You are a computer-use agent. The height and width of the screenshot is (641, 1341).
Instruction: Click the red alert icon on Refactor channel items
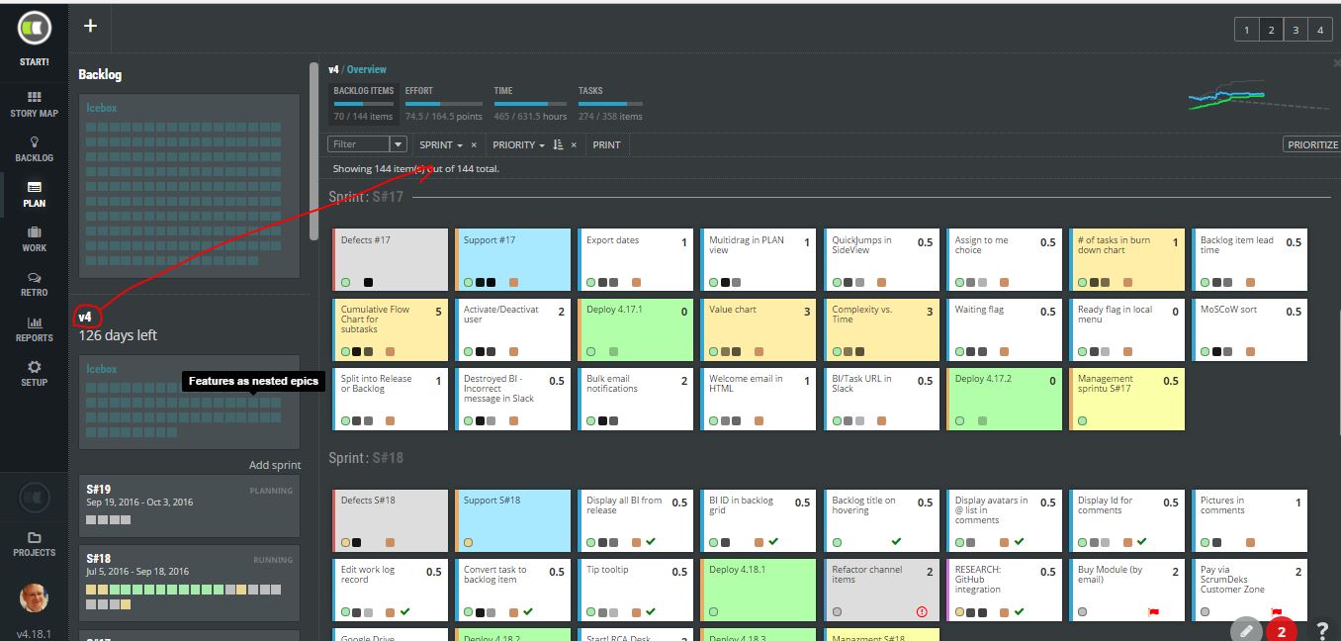click(x=922, y=611)
